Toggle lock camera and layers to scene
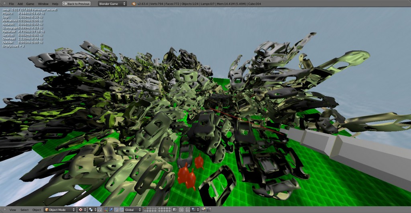 point(175,210)
